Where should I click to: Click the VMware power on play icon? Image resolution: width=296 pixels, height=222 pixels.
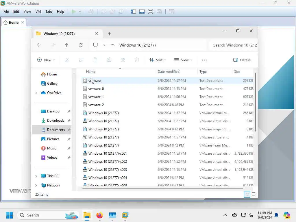pos(74,12)
